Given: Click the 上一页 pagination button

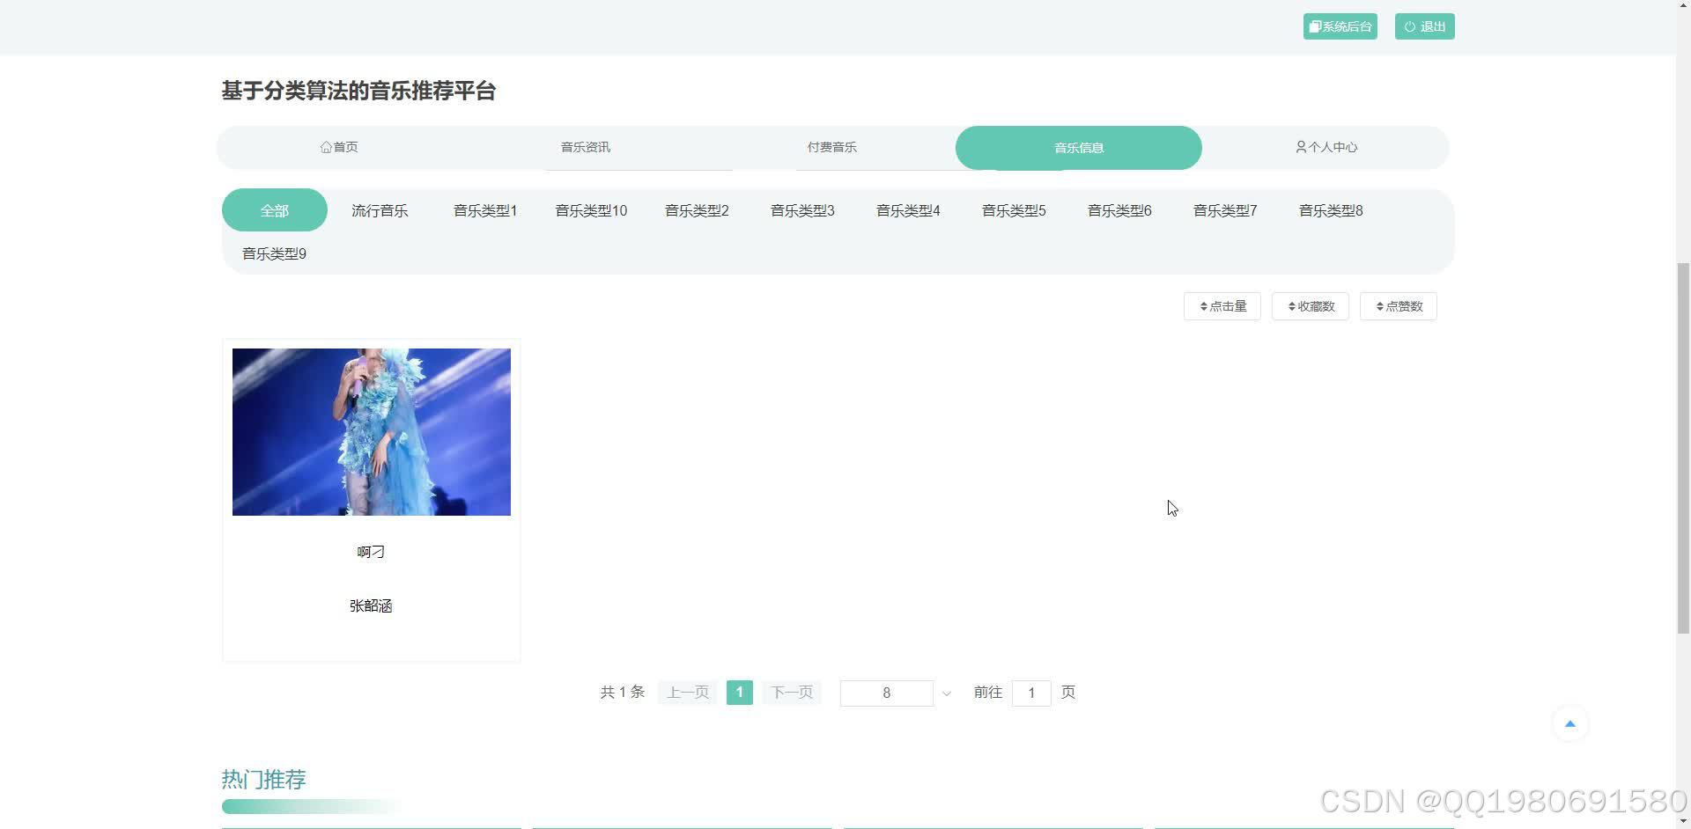Looking at the screenshot, I should [687, 693].
